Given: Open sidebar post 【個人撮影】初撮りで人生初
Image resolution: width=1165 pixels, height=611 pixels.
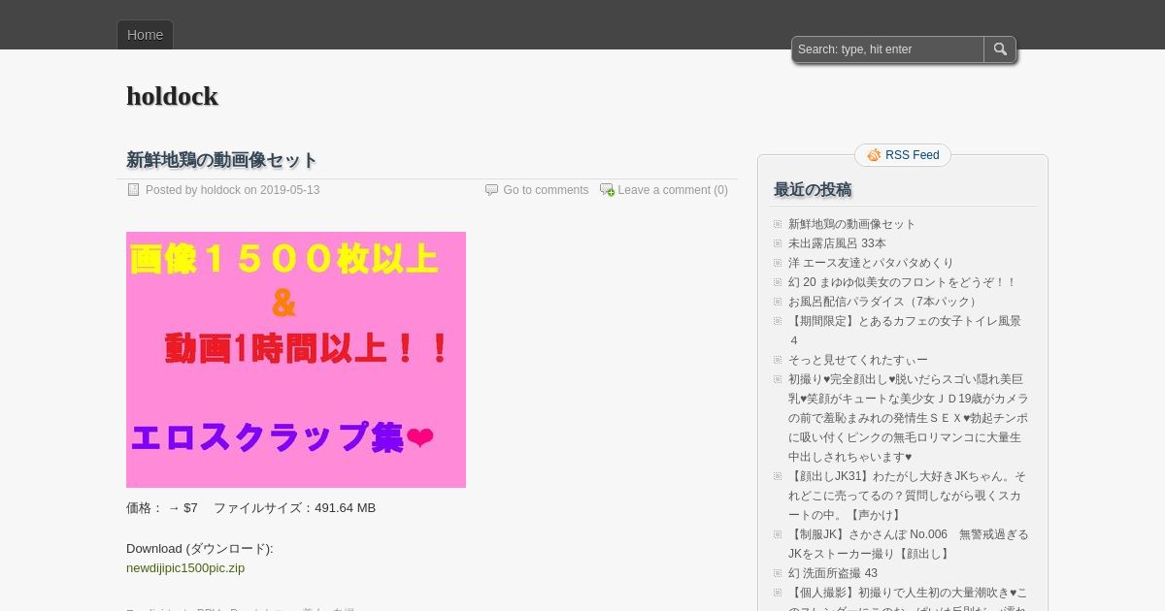Looking at the screenshot, I should (x=907, y=598).
